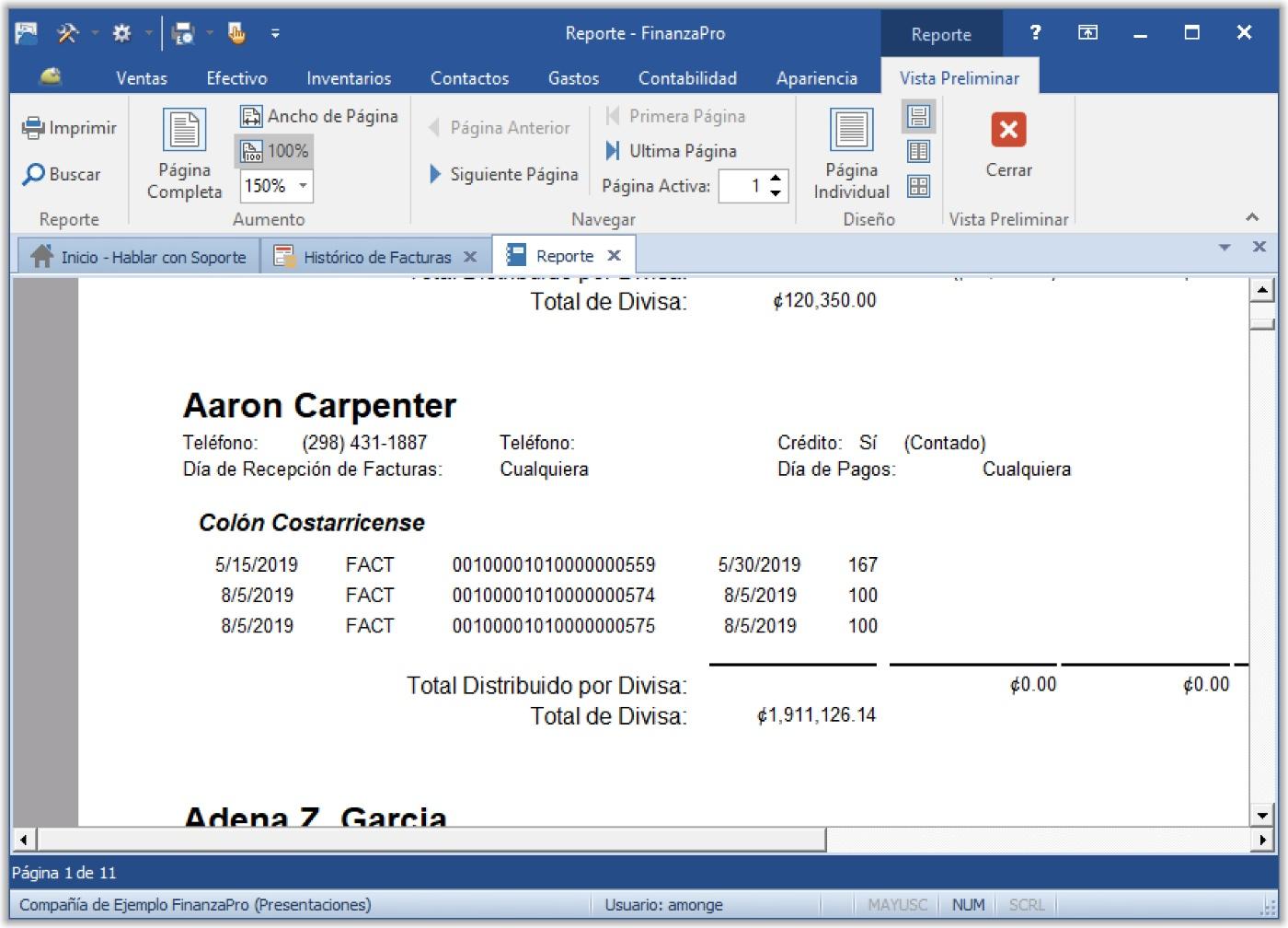Set zoom to 100%

point(275,151)
